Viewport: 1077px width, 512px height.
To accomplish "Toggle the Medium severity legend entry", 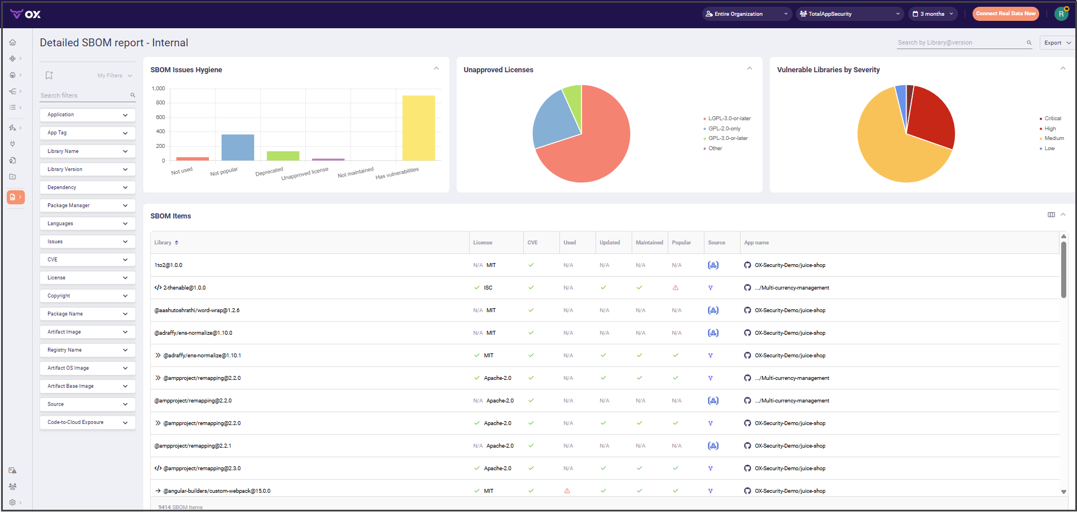I will coord(1053,138).
